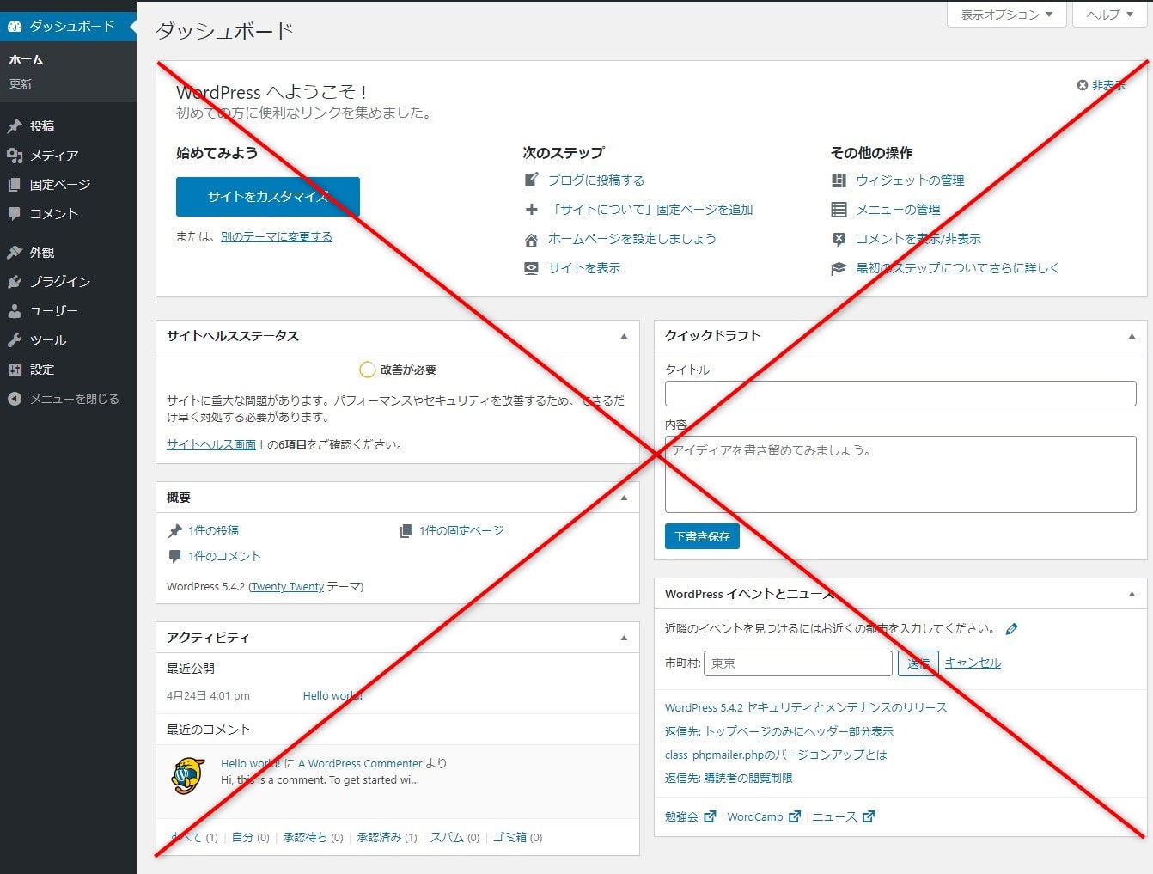
Task: Click the 市町村 city input field
Action: pyautogui.click(x=798, y=663)
